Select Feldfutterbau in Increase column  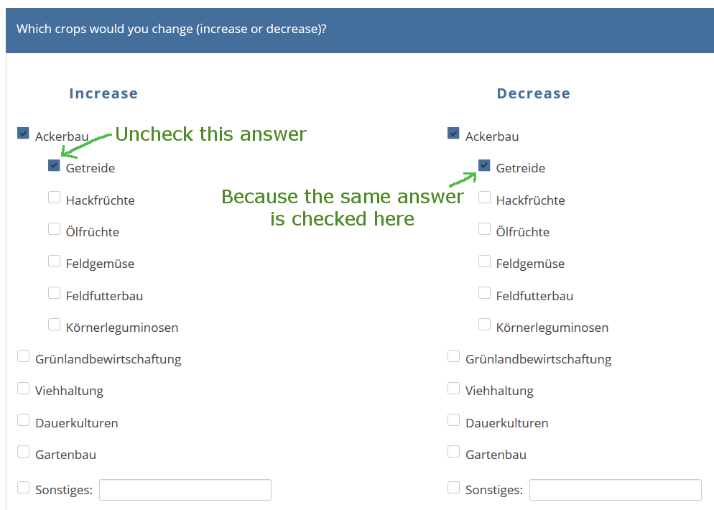pyautogui.click(x=54, y=293)
